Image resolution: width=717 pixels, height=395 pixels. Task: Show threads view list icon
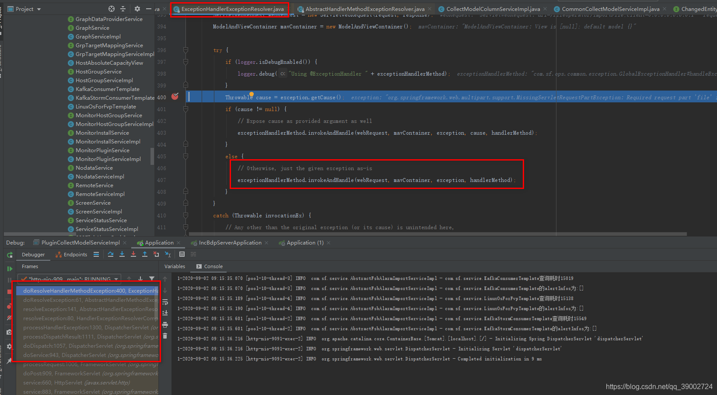click(96, 254)
